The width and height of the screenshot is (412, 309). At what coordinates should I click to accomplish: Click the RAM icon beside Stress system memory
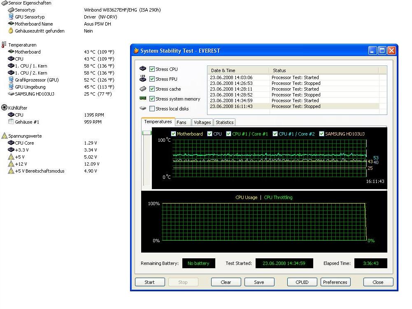click(x=143, y=98)
